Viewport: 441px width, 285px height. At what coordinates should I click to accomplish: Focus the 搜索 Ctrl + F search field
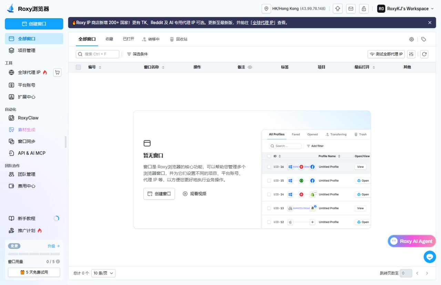pyautogui.click(x=98, y=54)
